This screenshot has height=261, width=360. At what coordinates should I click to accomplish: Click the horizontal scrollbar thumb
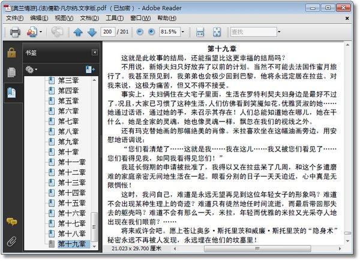pyautogui.click(x=257, y=248)
